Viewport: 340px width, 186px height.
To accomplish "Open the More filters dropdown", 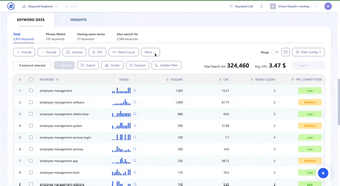I will click(150, 52).
